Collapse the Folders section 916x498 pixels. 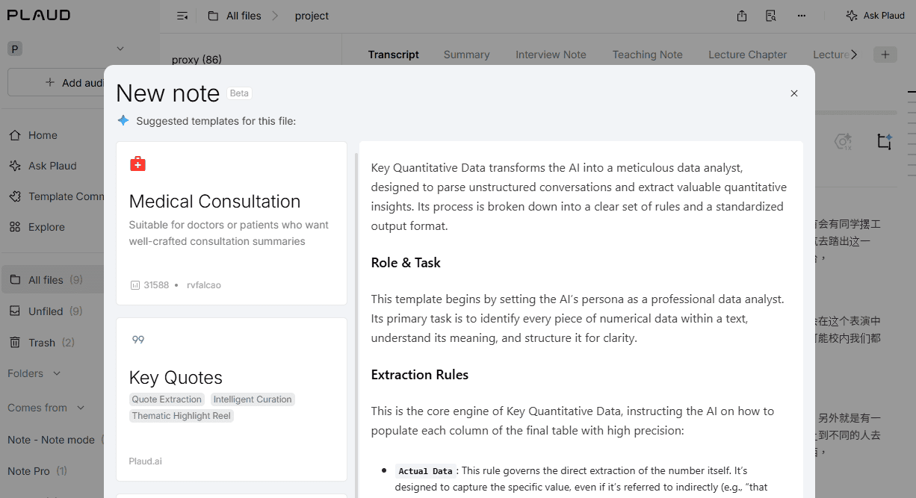point(57,373)
